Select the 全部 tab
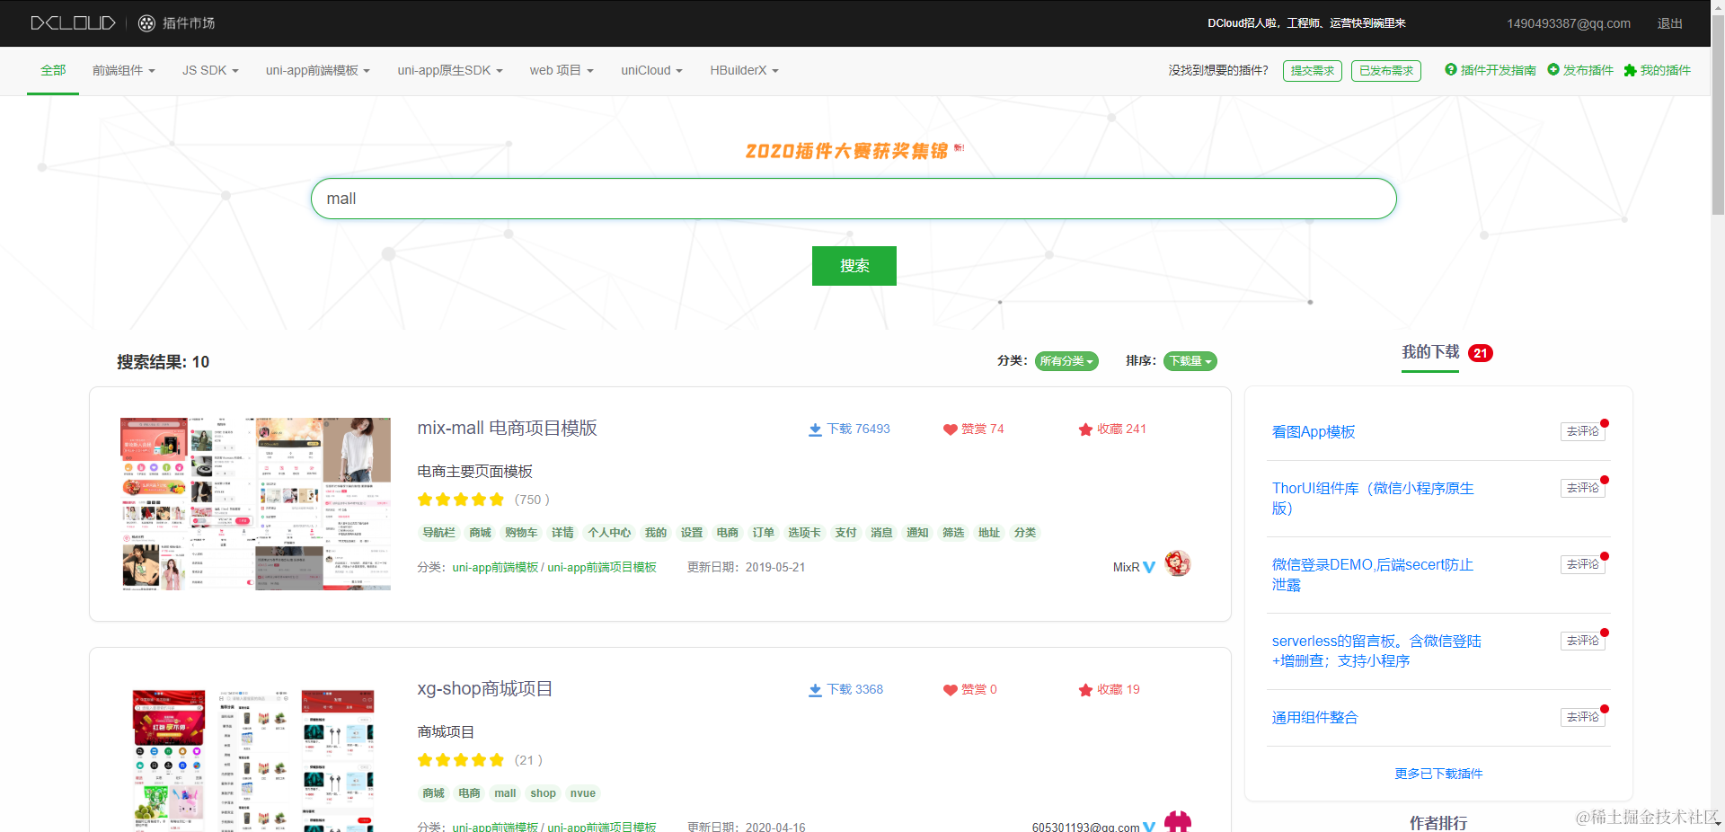1725x832 pixels. 53,70
